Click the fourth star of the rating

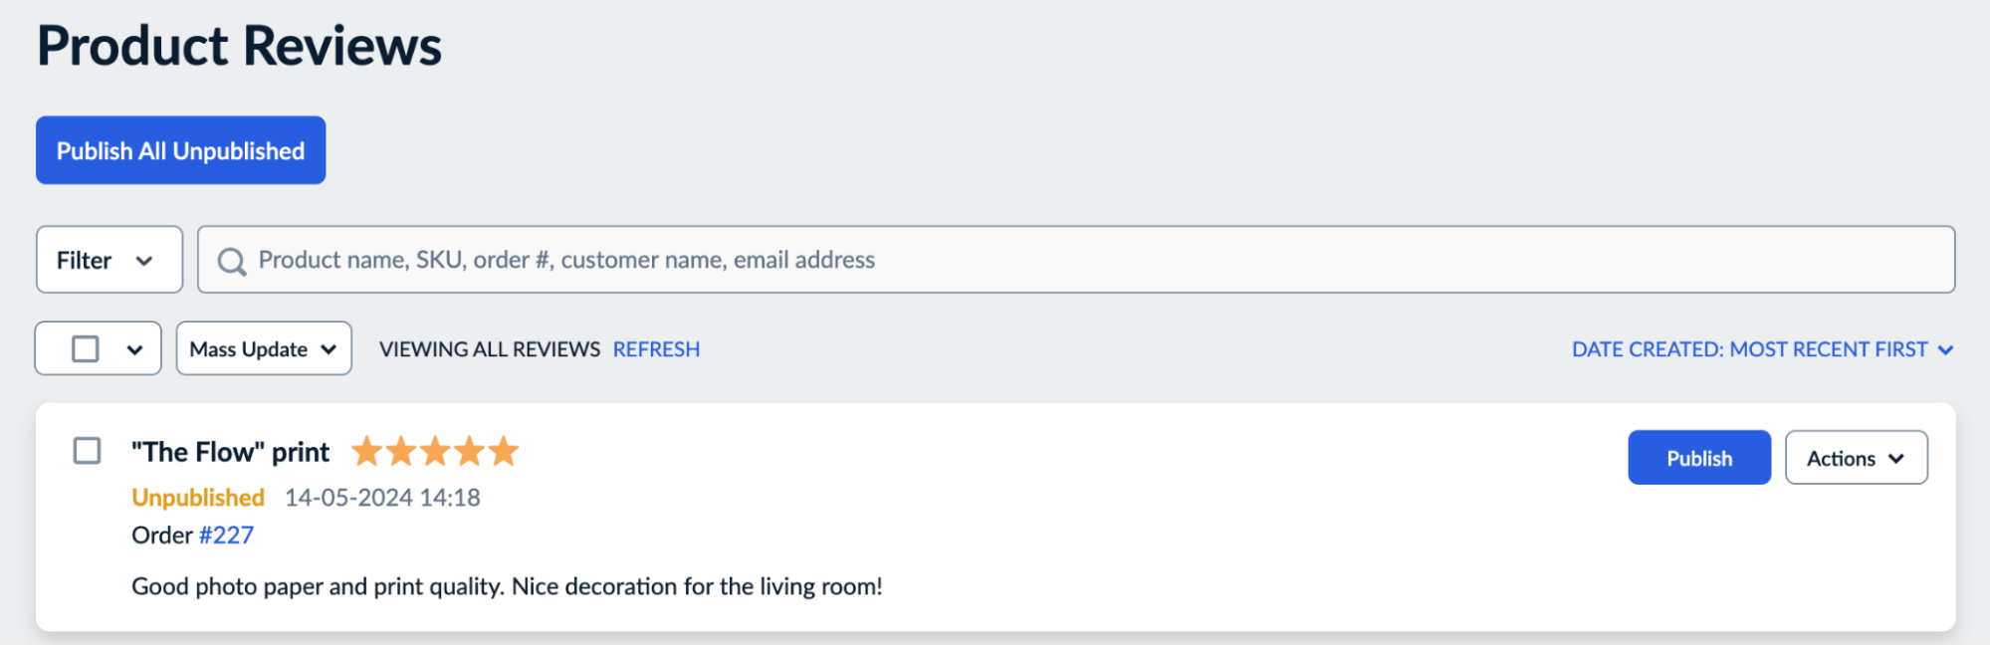tap(468, 451)
